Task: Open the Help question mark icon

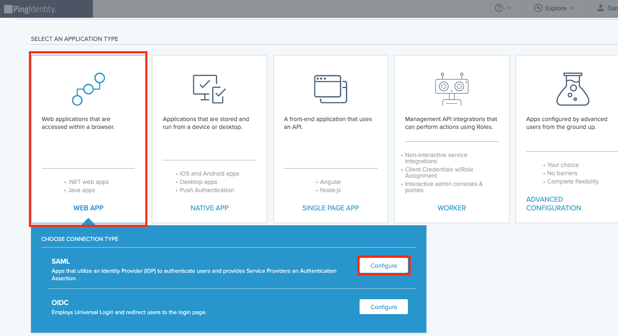Action: [498, 7]
